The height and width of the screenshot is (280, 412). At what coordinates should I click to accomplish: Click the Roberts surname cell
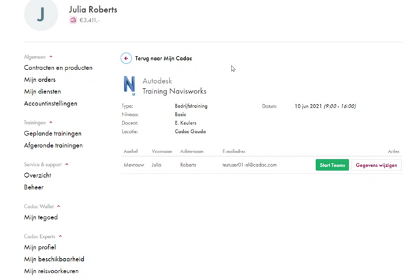188,165
